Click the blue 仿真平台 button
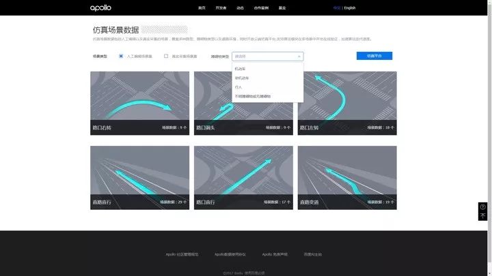492x276 pixels. pos(374,56)
